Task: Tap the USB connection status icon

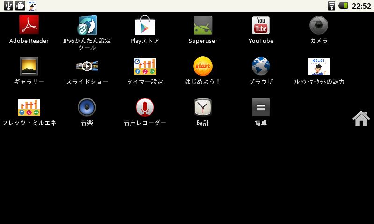Action: (8, 6)
